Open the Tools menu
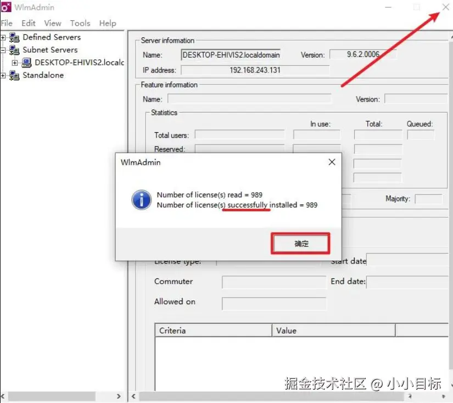 click(80, 23)
